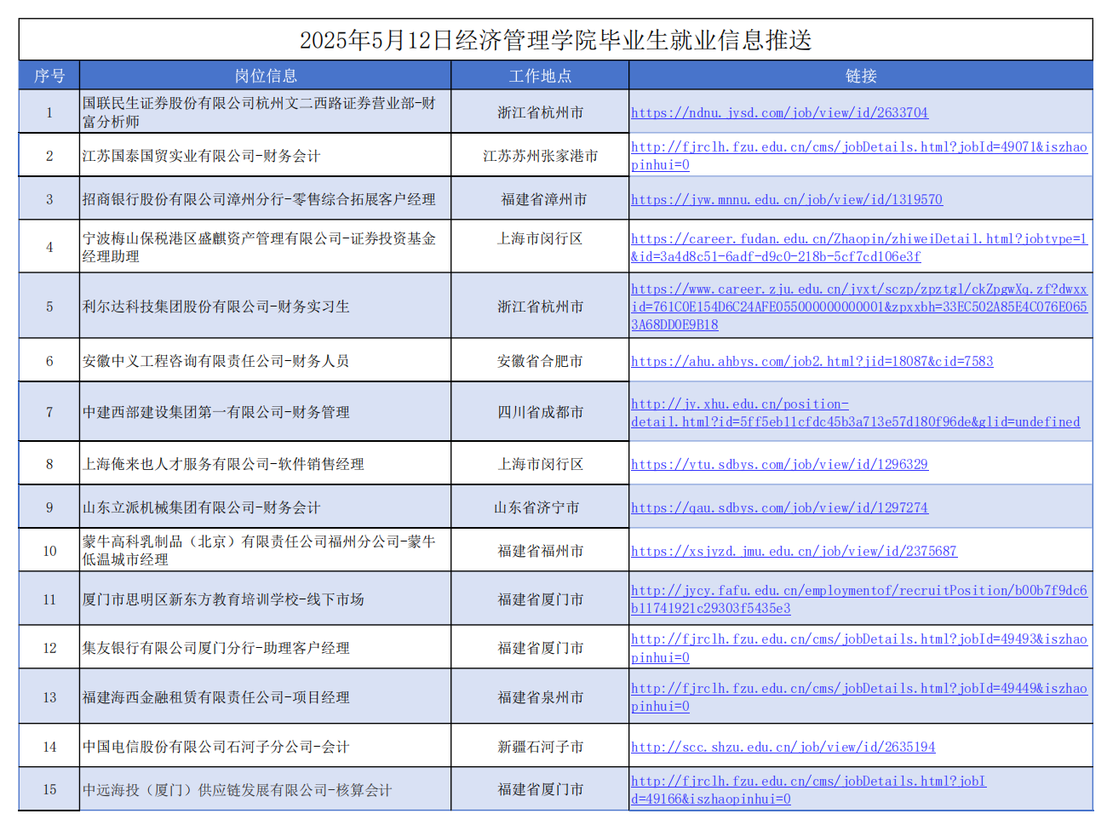Open the fzu link with jobId=49071
Viewport: 1107px width, 825px height.
858,147
